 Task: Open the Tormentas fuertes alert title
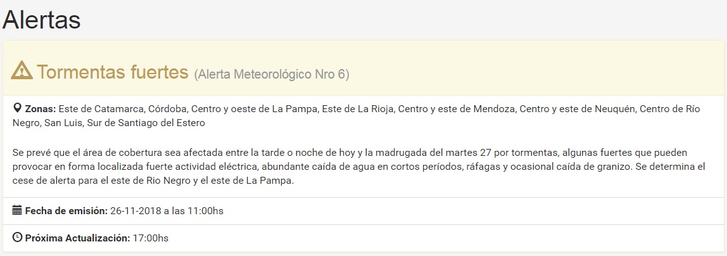point(113,72)
